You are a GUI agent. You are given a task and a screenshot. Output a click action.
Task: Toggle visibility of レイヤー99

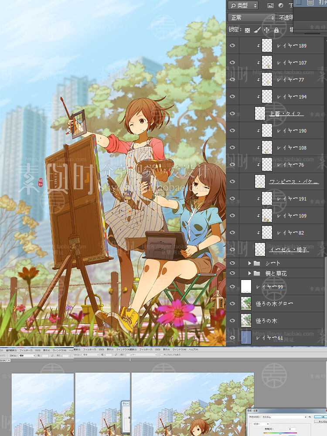(232, 286)
